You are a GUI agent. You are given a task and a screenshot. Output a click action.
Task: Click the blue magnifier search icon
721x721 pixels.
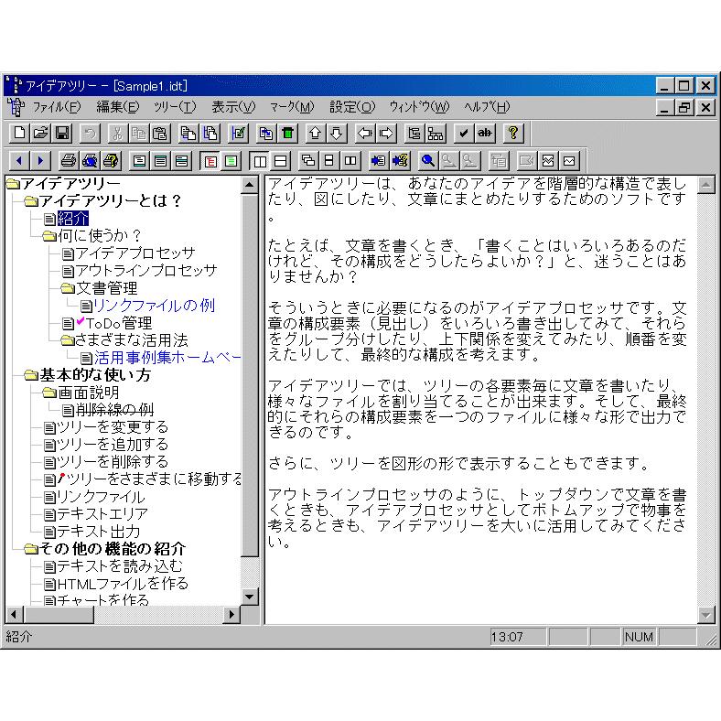427,160
